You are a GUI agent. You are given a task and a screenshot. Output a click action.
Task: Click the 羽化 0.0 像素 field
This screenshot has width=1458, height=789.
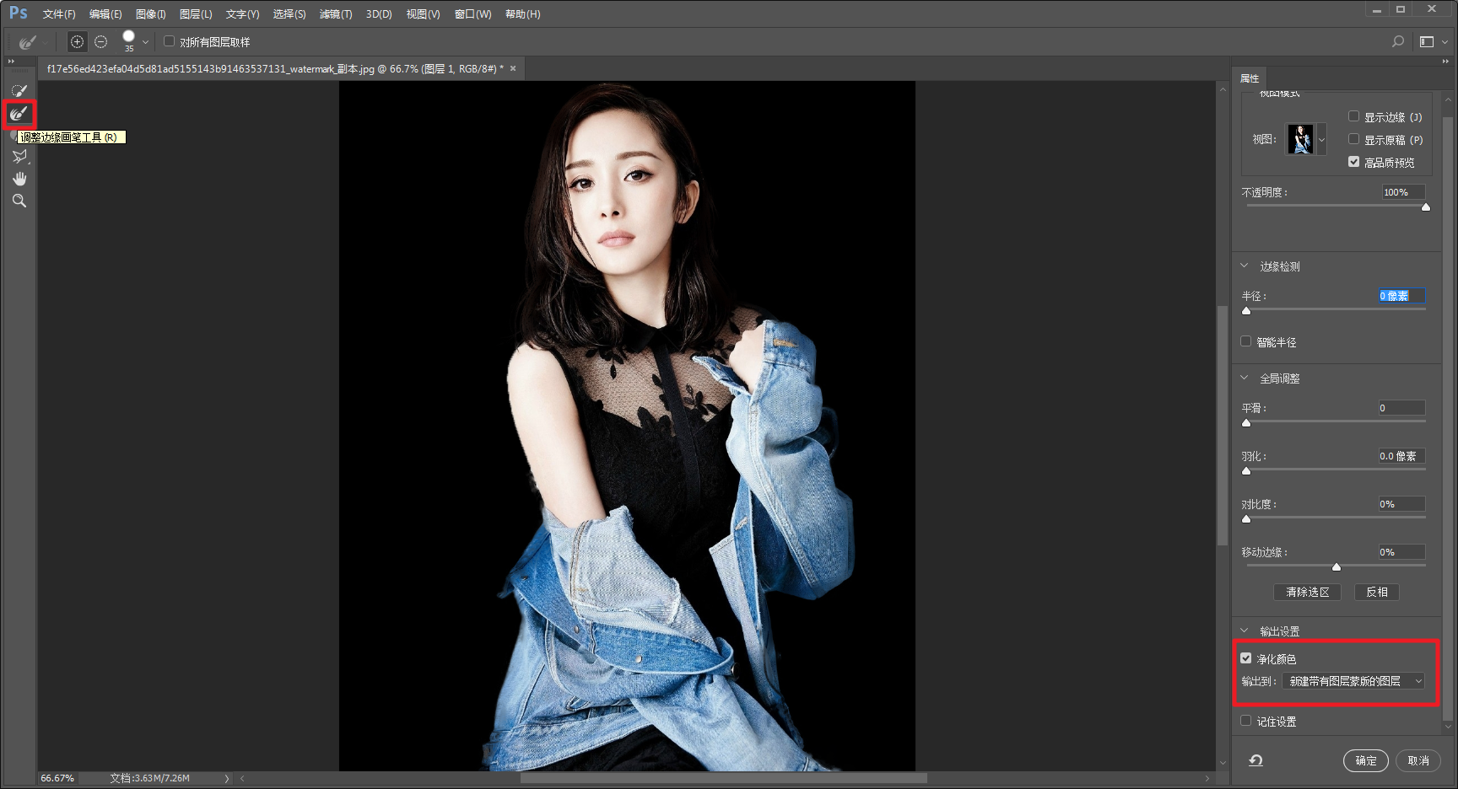coord(1401,456)
